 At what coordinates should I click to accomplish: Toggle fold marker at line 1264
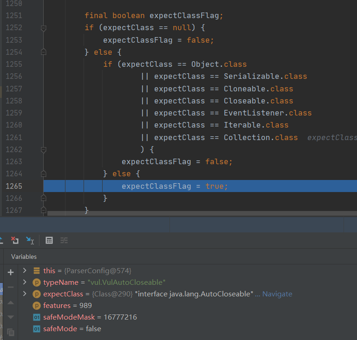(44, 174)
